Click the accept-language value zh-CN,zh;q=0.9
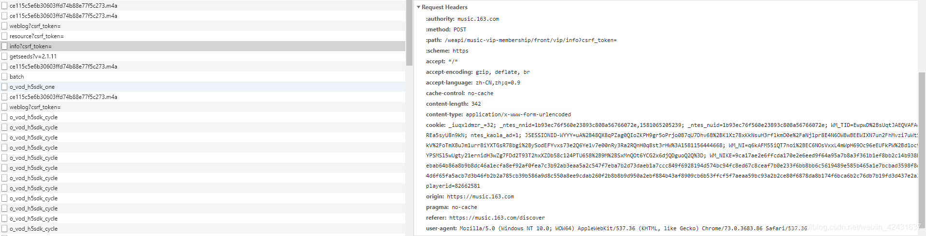Image resolution: width=926 pixels, height=236 pixels. coord(498,83)
